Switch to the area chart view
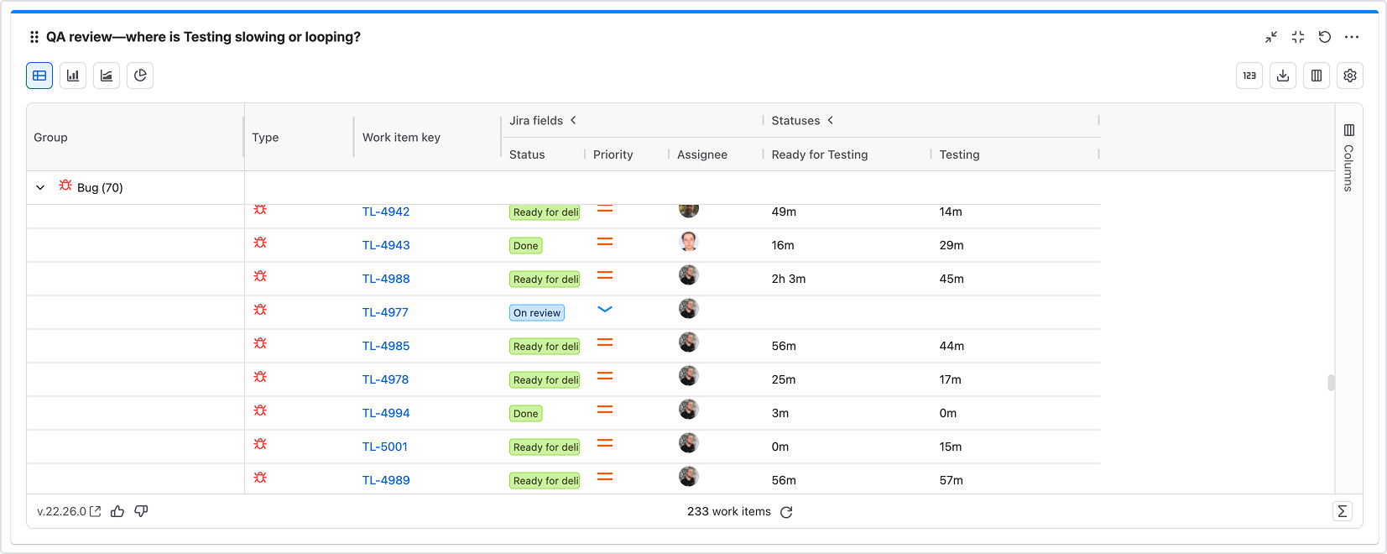Image resolution: width=1387 pixels, height=554 pixels. coord(107,76)
